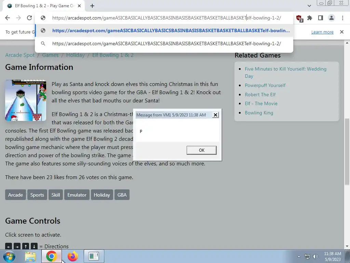This screenshot has height=263, width=350.
Task: Open the Windows Start orb
Action: click(x=9, y=256)
